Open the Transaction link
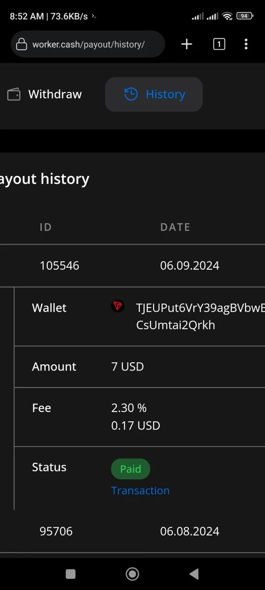The image size is (265, 590). (140, 490)
